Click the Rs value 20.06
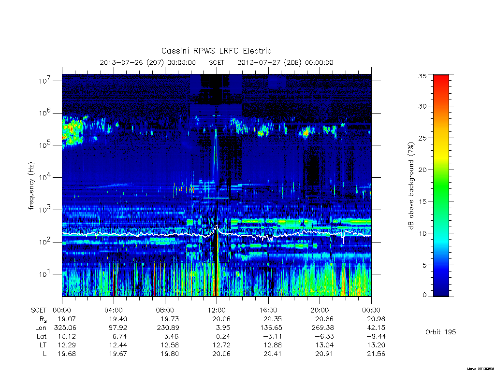 (221, 319)
